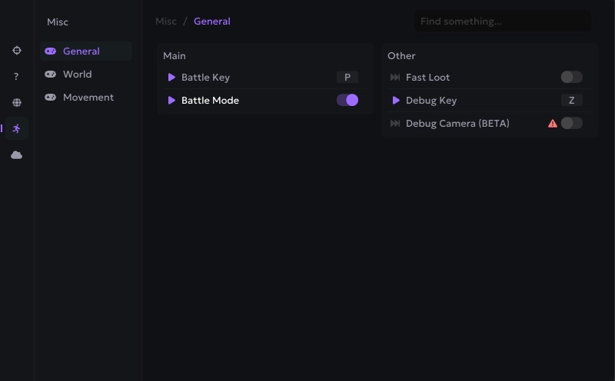Turn on Debug Camera (BETA) switch

tap(571, 123)
